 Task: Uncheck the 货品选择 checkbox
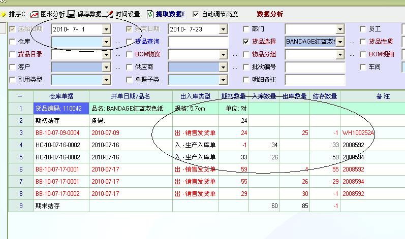click(x=246, y=42)
